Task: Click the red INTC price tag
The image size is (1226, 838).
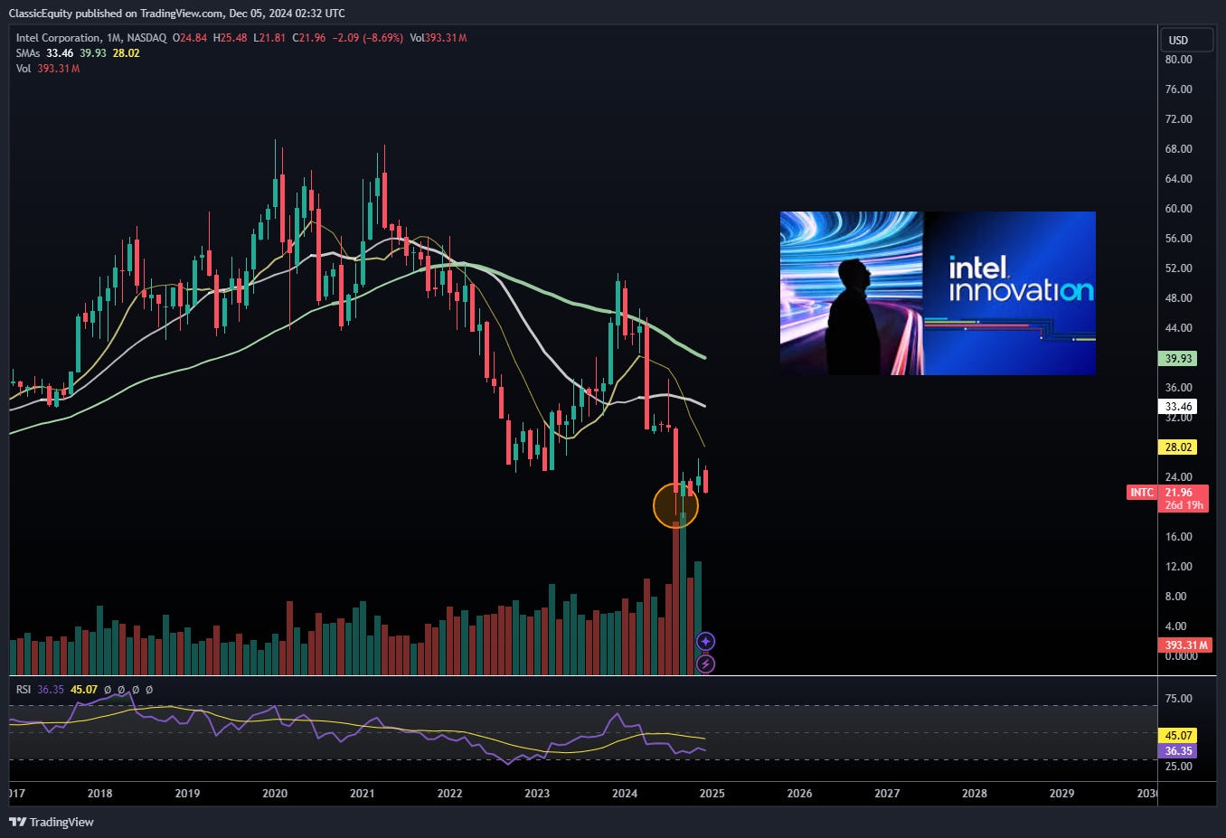Action: 1142,493
